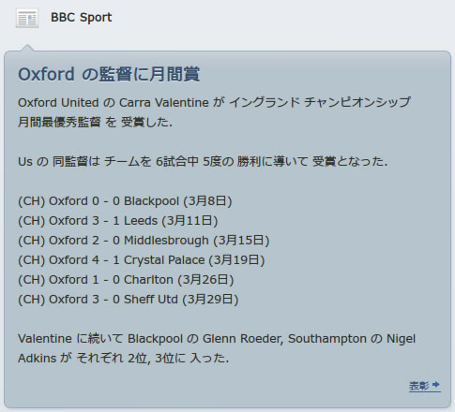This screenshot has height=412, width=455.
Task: Open the Oxford 3 - 1 Leeds result
Action: (x=118, y=221)
